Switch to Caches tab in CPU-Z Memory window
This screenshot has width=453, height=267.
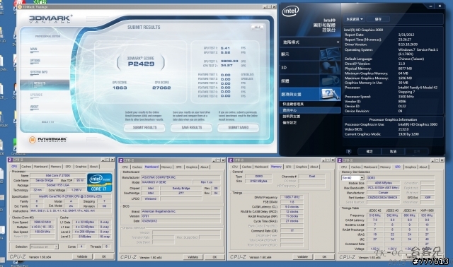246,167
